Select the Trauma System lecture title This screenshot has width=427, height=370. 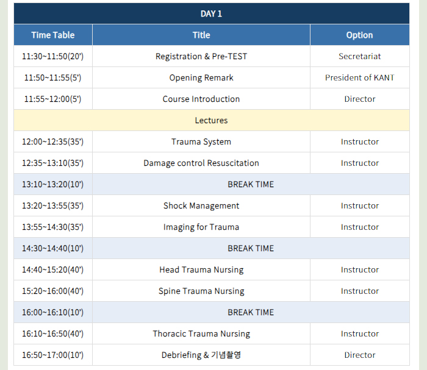coord(201,142)
